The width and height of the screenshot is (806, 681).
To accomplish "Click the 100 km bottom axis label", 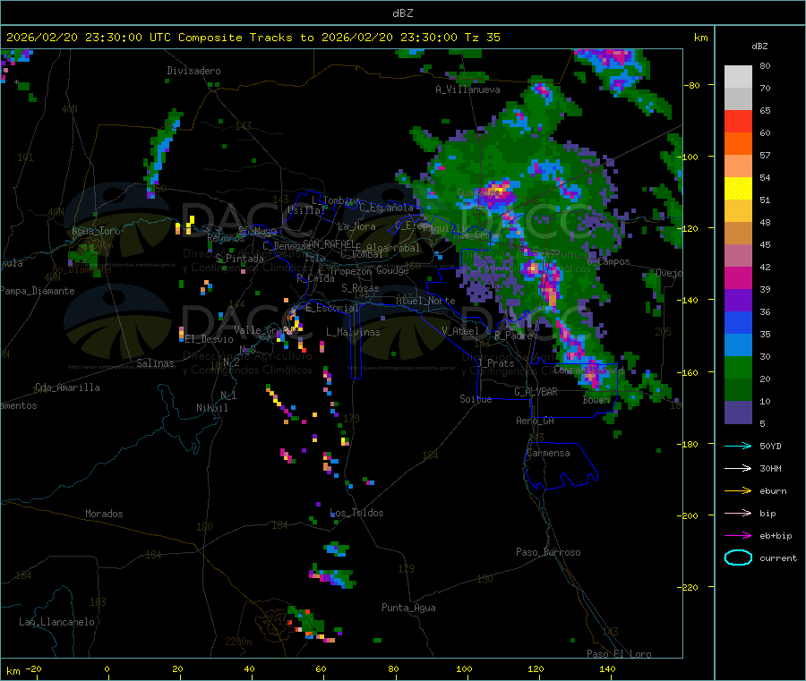I will pyautogui.click(x=464, y=668).
